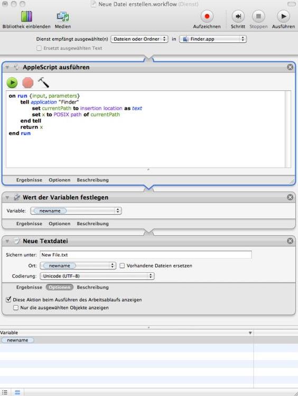Run the workflow with Ausführen
The height and width of the screenshot is (396, 298).
283,16
